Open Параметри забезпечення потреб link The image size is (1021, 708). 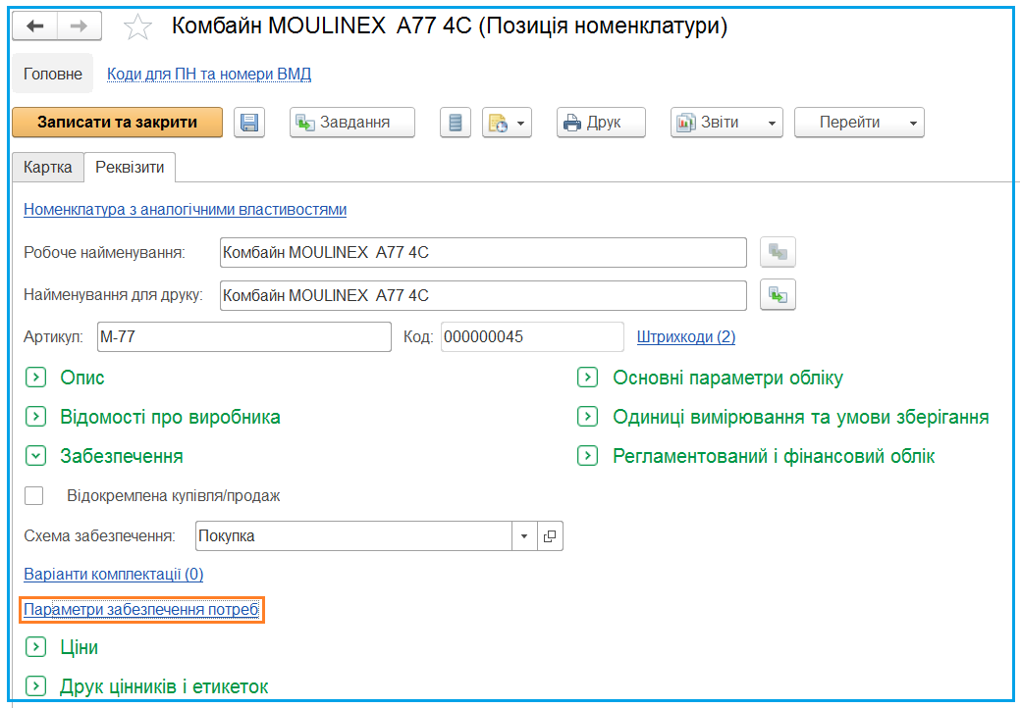141,610
